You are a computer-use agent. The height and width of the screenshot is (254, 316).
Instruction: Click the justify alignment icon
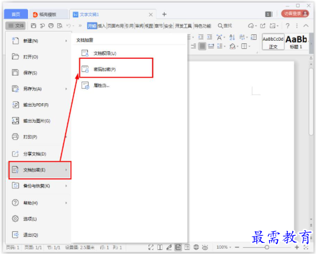(202, 46)
